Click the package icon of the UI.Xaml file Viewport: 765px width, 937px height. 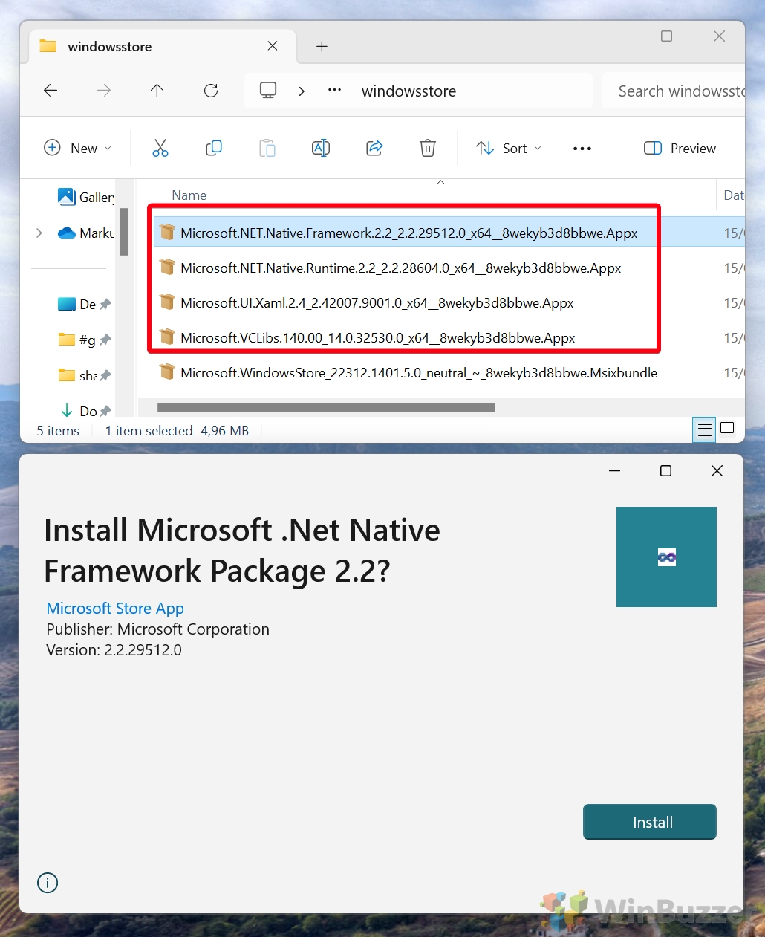coord(168,302)
